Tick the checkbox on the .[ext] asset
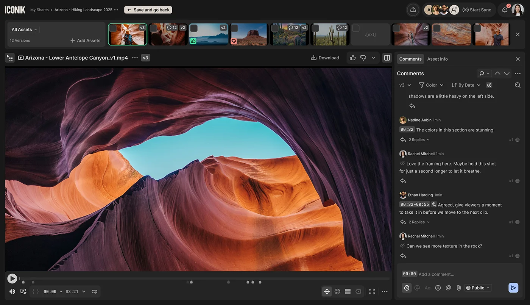530x305 pixels. [356, 28]
